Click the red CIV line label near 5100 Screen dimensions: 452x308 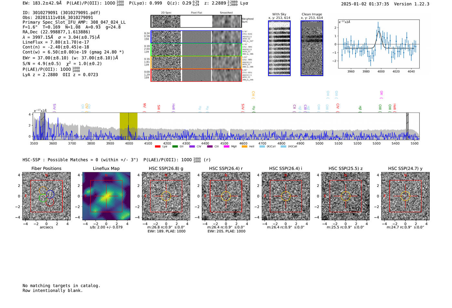[338, 107]
